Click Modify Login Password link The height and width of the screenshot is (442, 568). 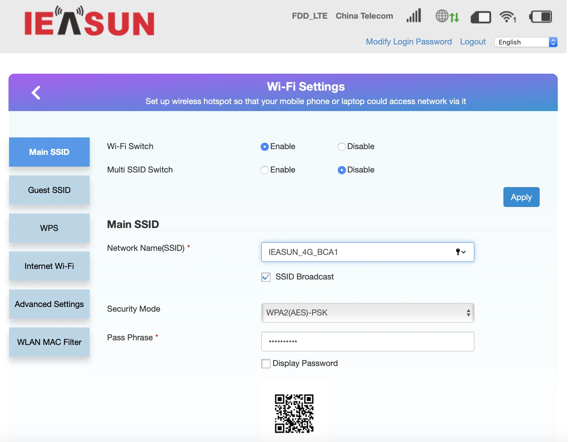point(409,42)
